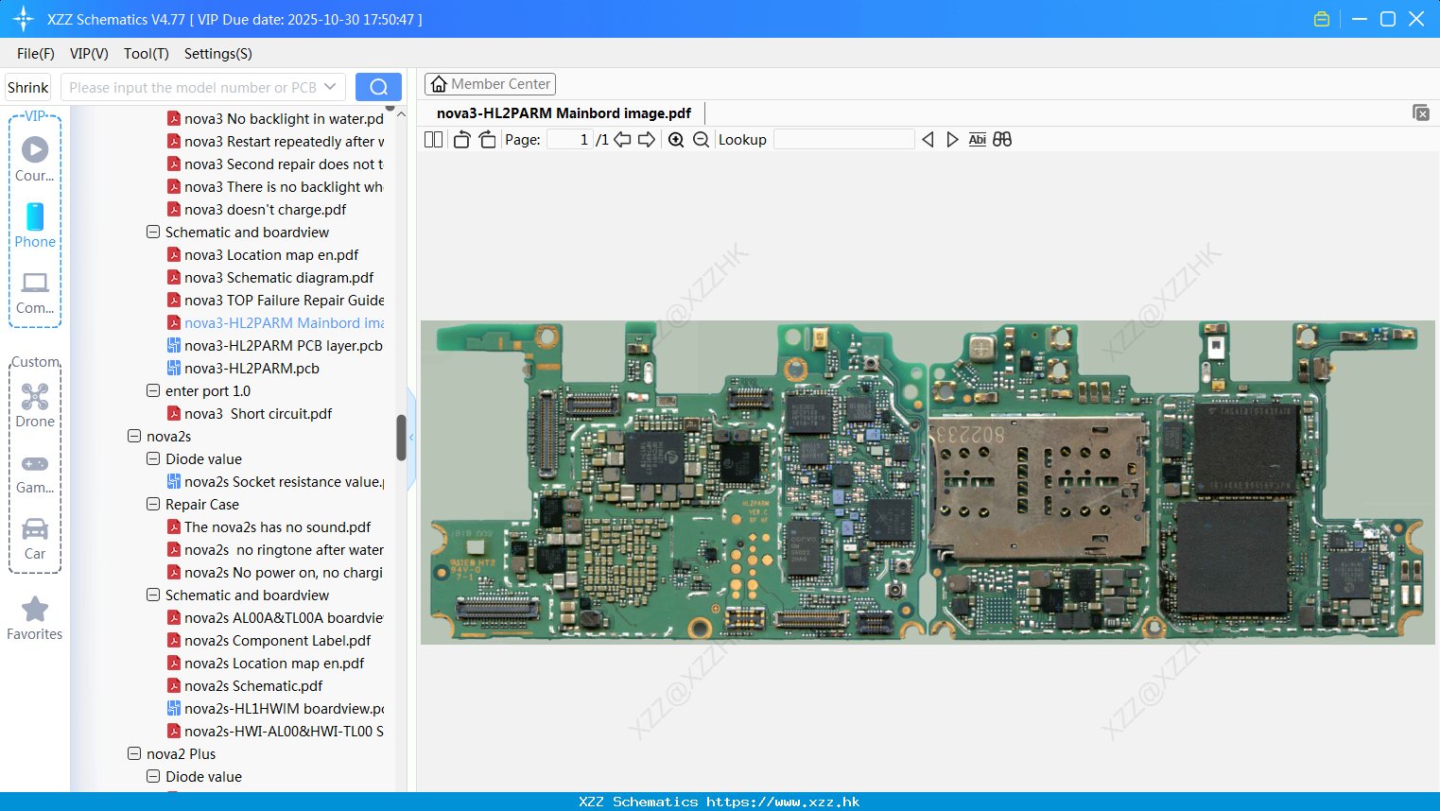Screen dimensions: 1440x811
Task: Click the XZZ app logo
Action: 24,19
